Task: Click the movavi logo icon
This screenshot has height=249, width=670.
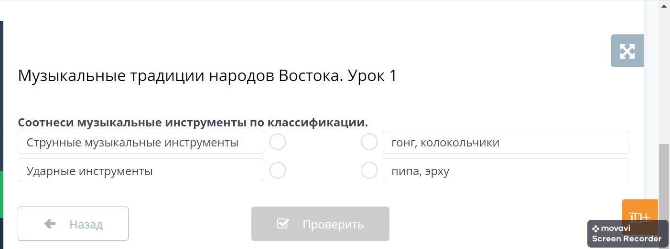Action: coord(595,228)
